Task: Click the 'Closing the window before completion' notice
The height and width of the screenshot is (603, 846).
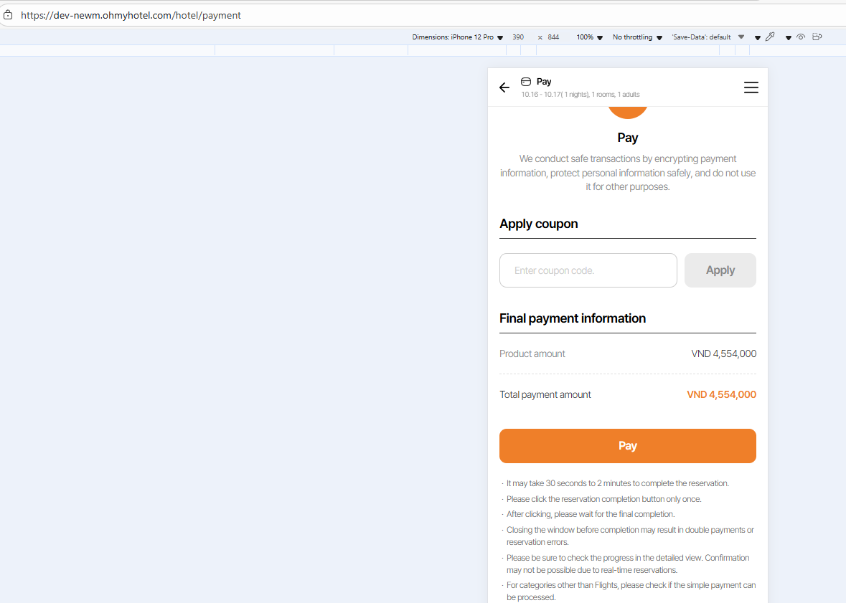Action: (629, 536)
